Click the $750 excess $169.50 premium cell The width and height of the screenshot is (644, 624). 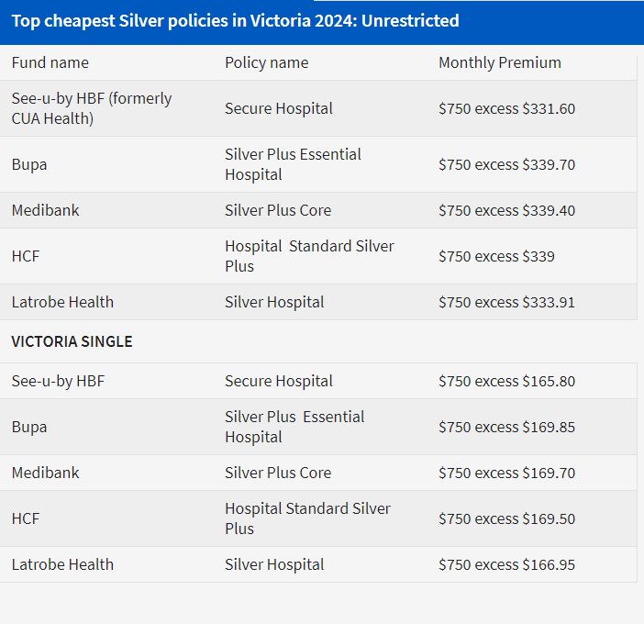pyautogui.click(x=506, y=518)
